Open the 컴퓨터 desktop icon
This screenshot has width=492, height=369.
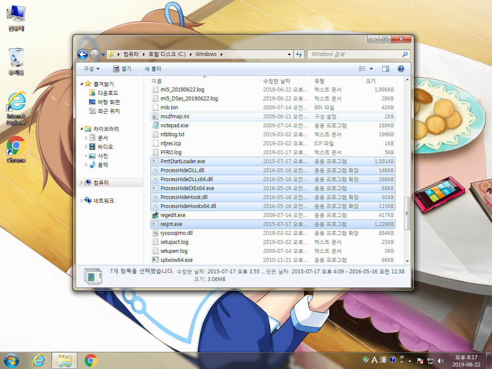(16, 18)
